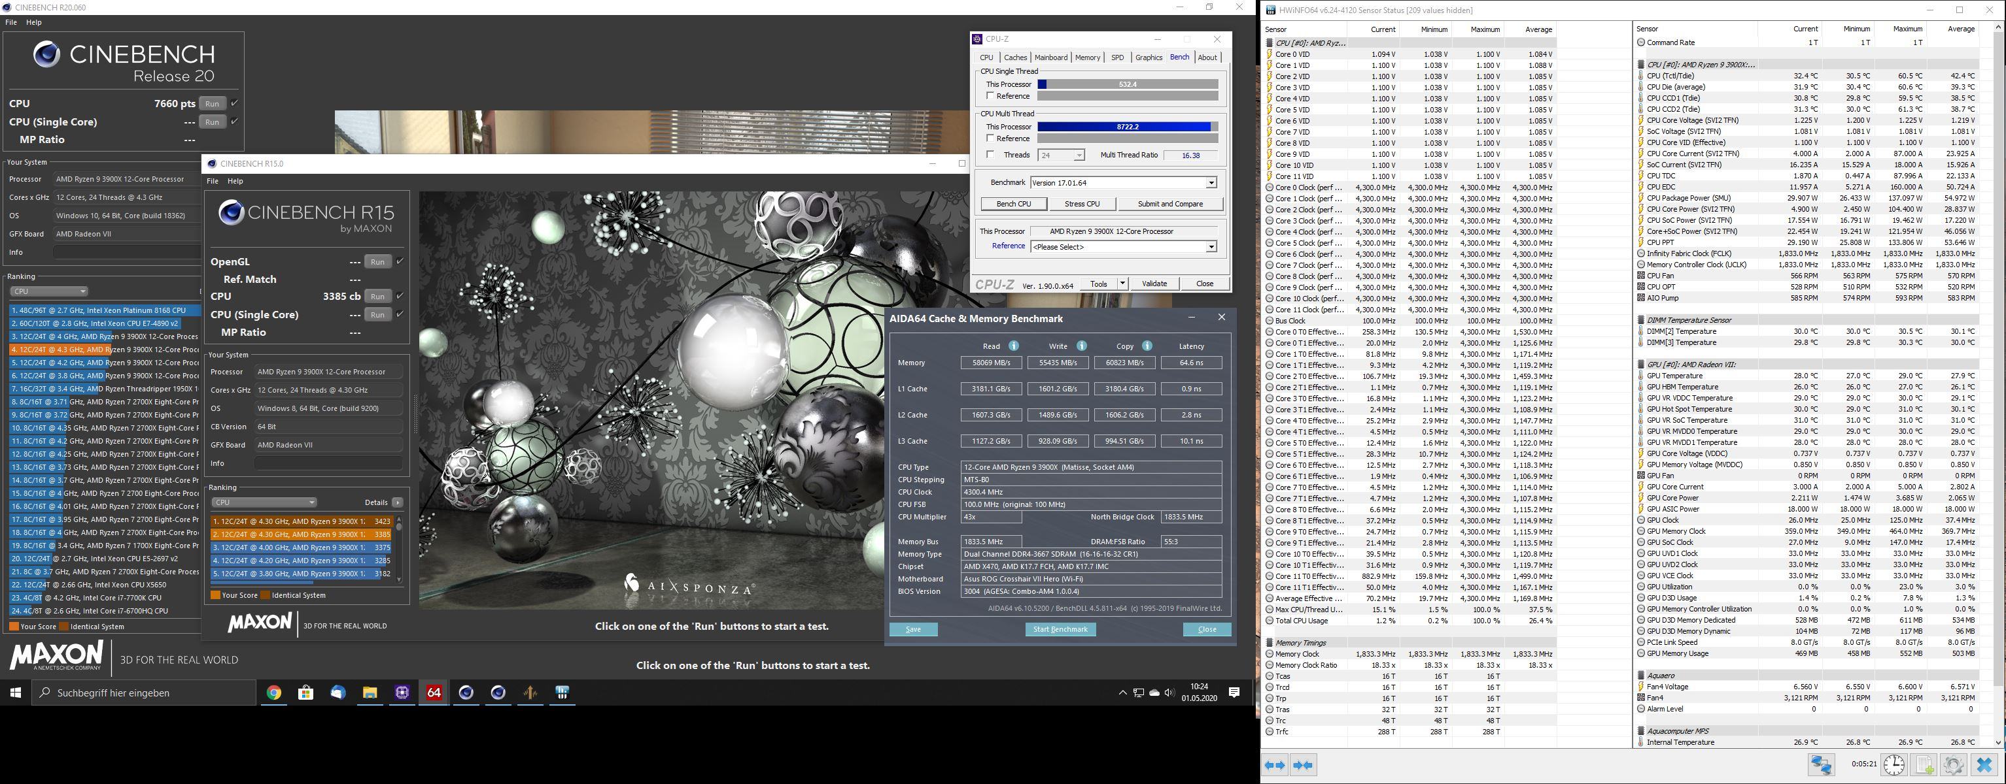Switch to CPU-Z Caches tab
Image resolution: width=2006 pixels, height=784 pixels.
pyautogui.click(x=1016, y=57)
